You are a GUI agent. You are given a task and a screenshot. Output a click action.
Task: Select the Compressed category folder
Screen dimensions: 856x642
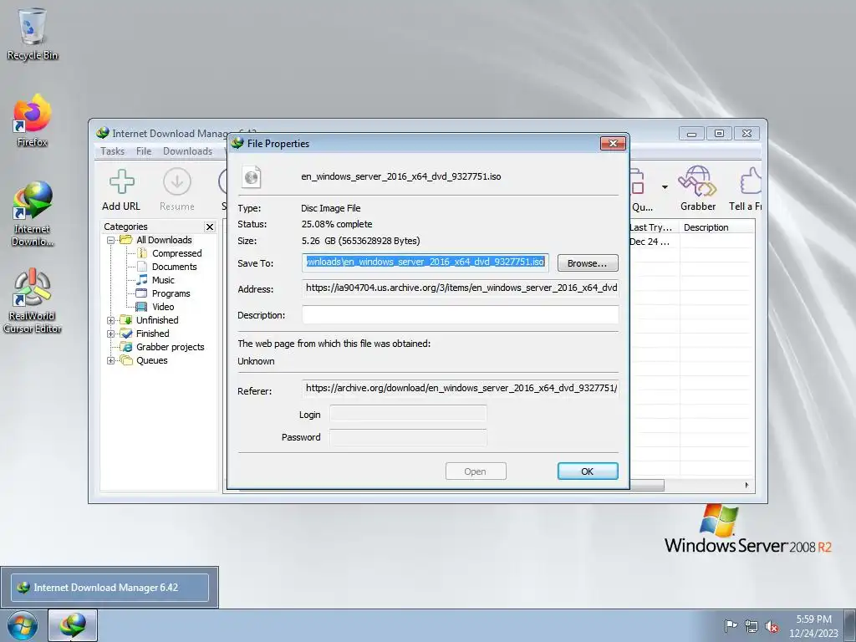(177, 253)
